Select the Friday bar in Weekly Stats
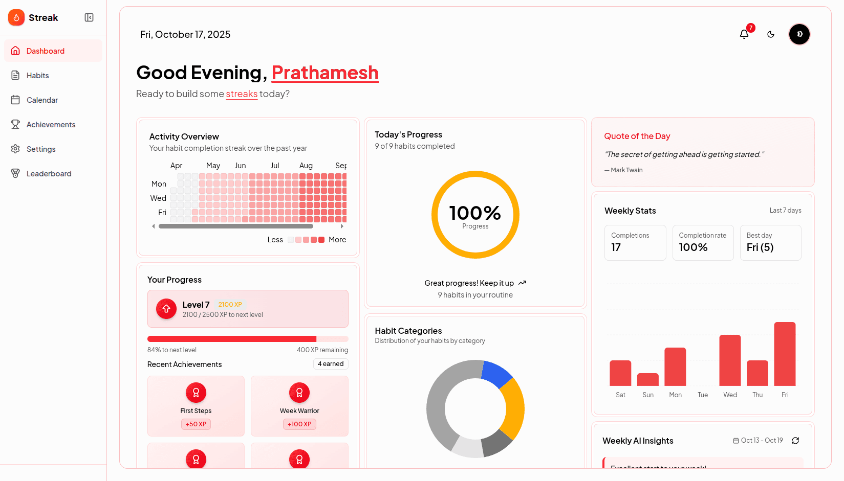The image size is (844, 481). (785, 354)
